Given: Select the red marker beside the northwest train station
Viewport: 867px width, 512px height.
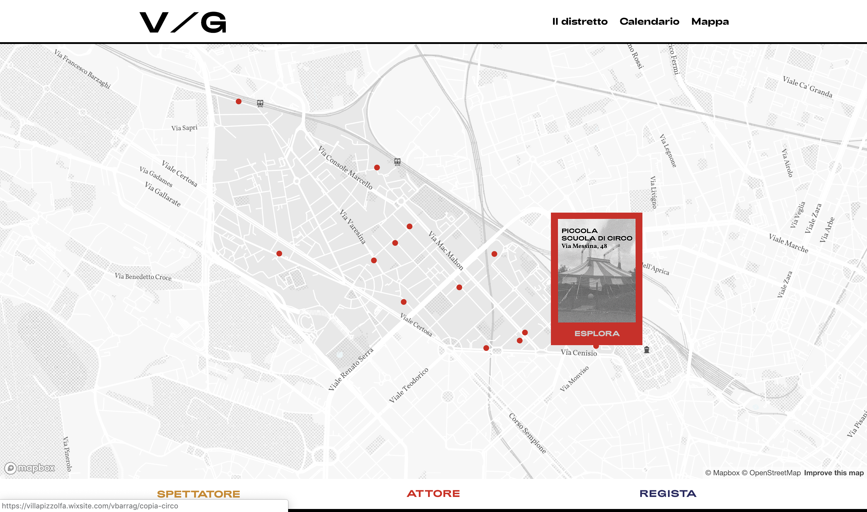Looking at the screenshot, I should pos(239,101).
